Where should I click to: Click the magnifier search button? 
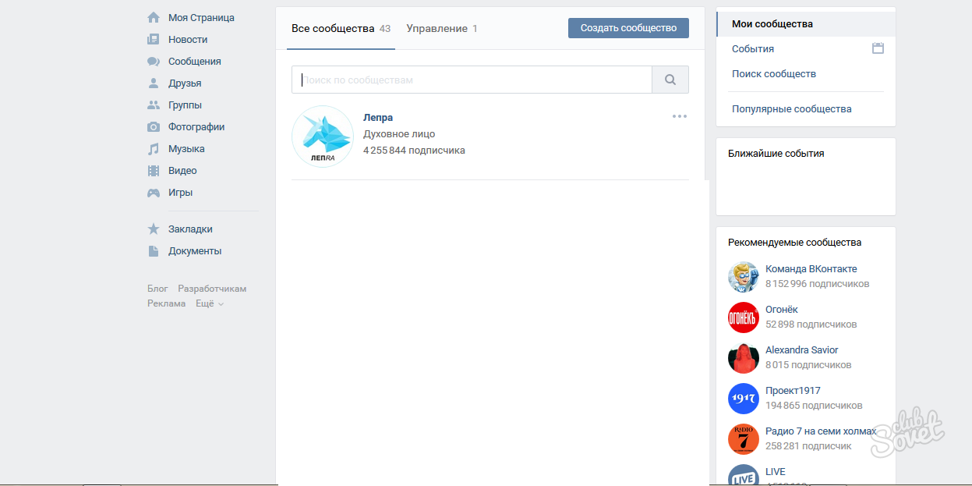[x=670, y=80]
